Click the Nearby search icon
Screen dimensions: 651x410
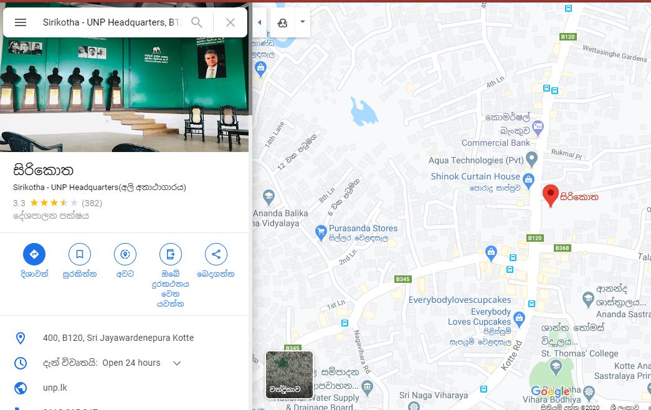point(125,254)
